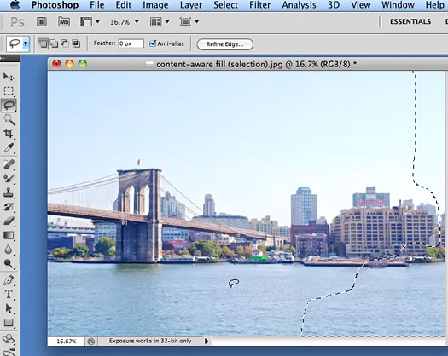
Task: Select the Gradient tool
Action: pyautogui.click(x=9, y=235)
